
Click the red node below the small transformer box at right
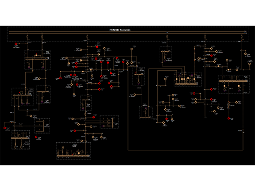point(228,118)
